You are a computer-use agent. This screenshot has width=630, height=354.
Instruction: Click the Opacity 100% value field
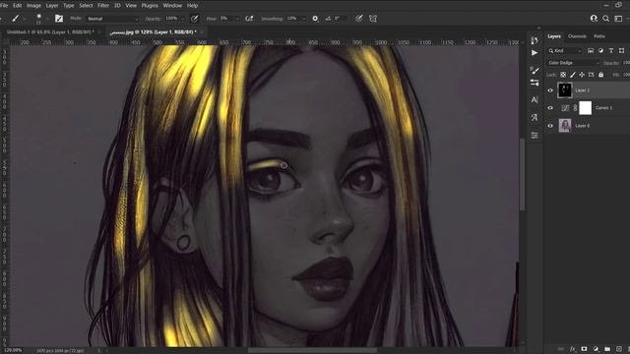(171, 19)
